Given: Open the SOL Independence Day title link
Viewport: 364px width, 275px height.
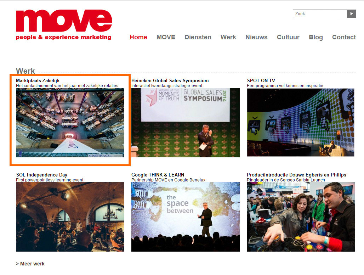Looking at the screenshot, I should pyautogui.click(x=41, y=175).
